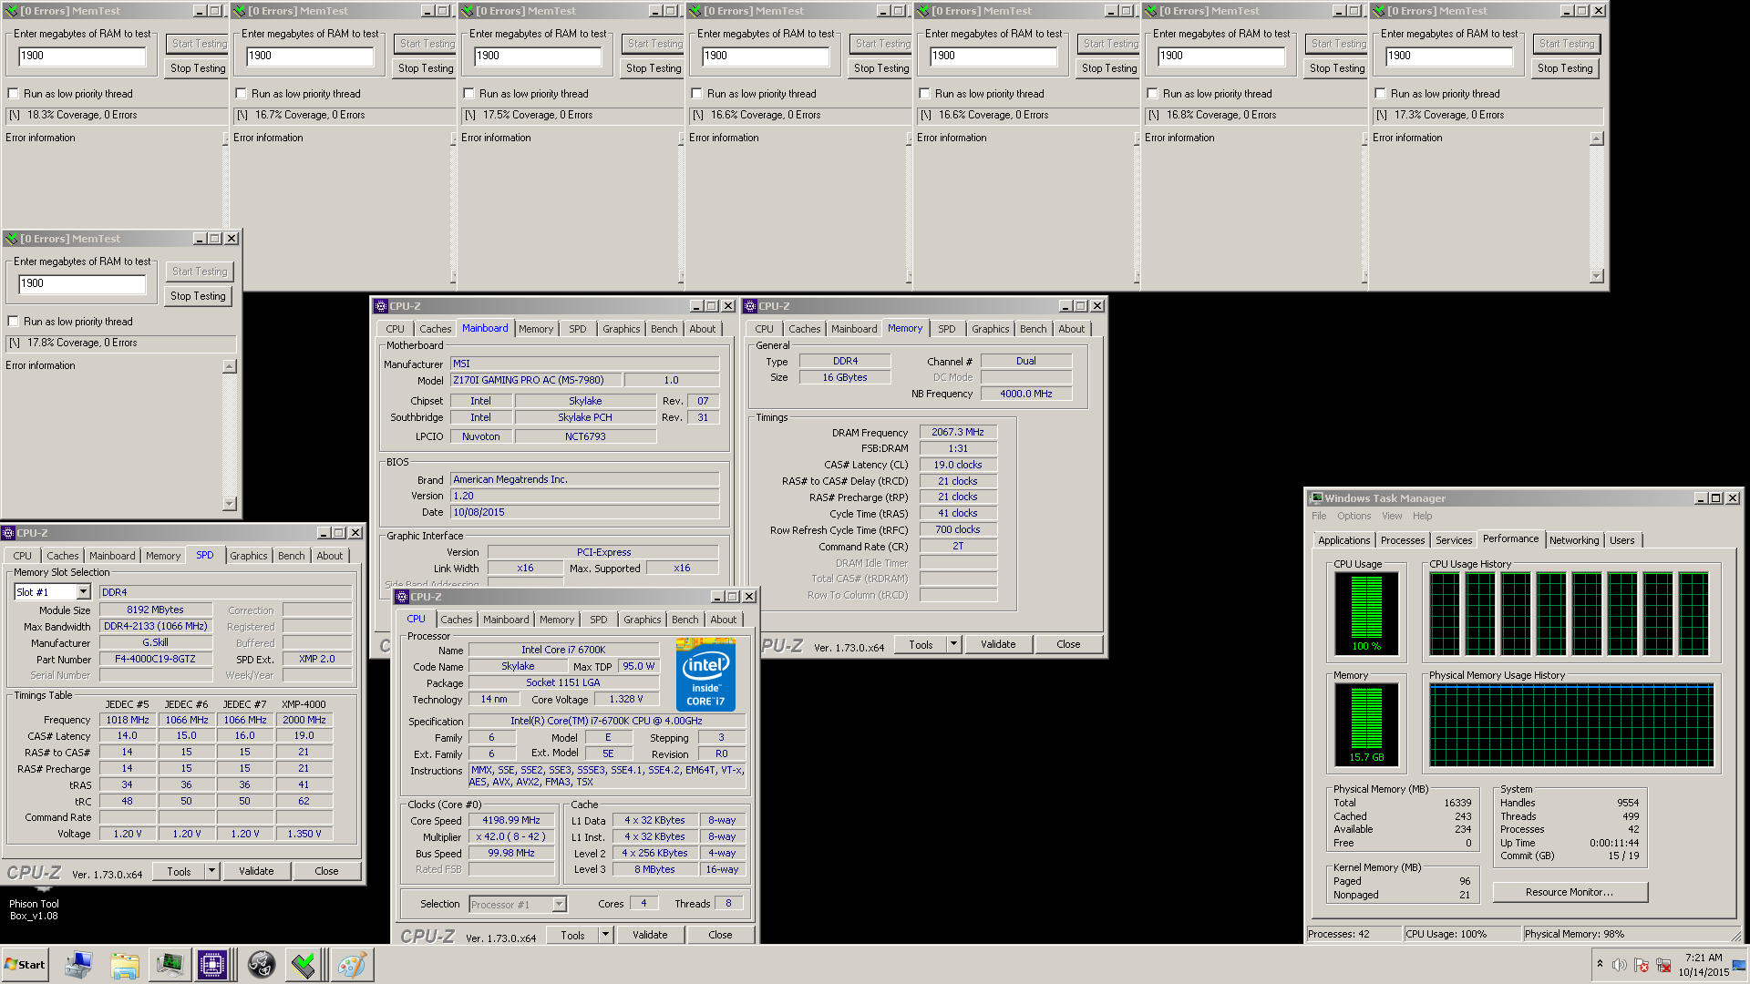Open the MemTest RAM-chip checkmark taskbar icon
1750x984 pixels.
[304, 965]
